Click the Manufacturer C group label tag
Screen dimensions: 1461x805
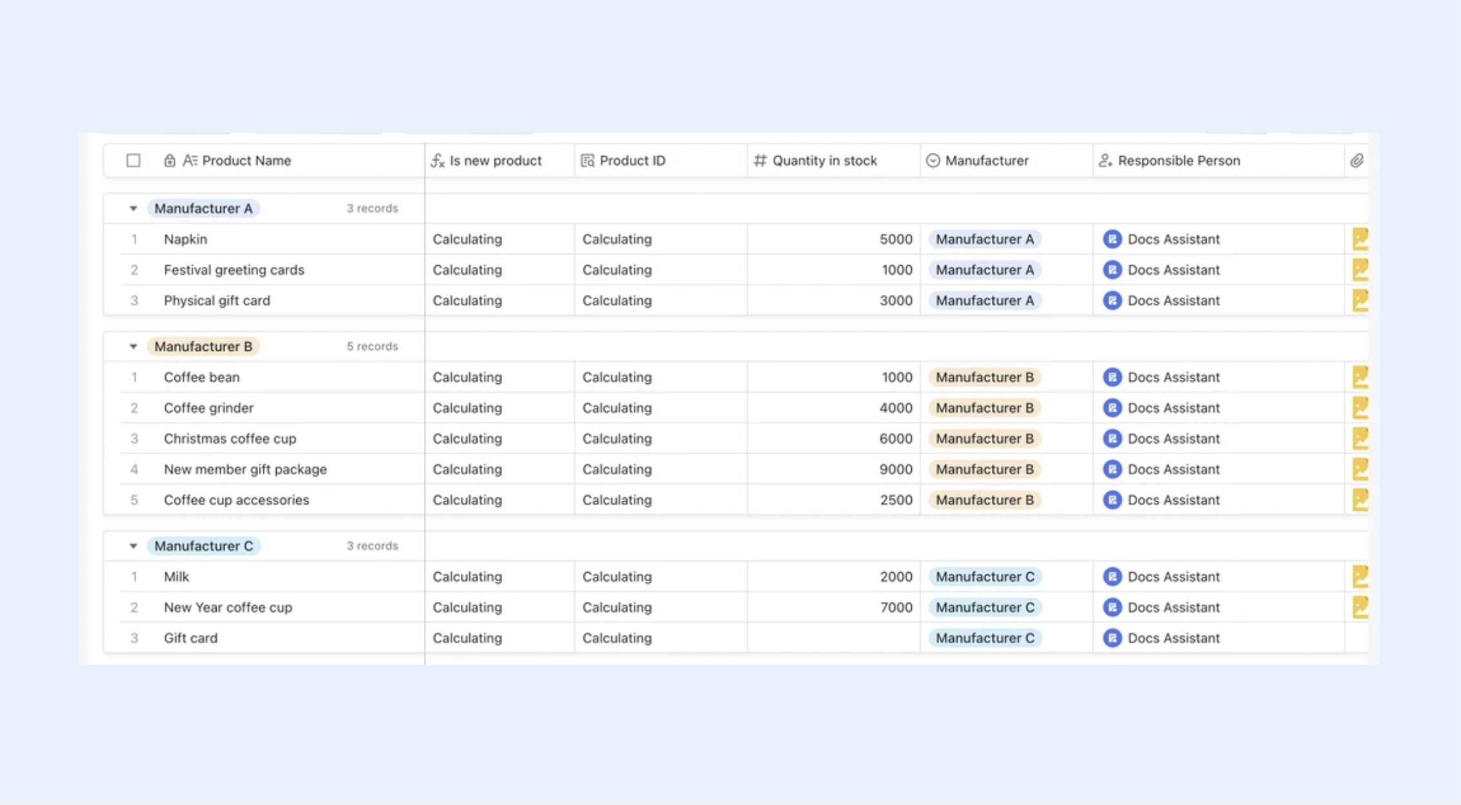click(204, 546)
